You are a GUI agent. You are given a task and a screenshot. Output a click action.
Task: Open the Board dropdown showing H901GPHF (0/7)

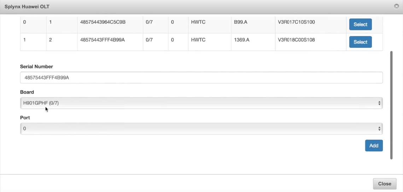(x=201, y=103)
